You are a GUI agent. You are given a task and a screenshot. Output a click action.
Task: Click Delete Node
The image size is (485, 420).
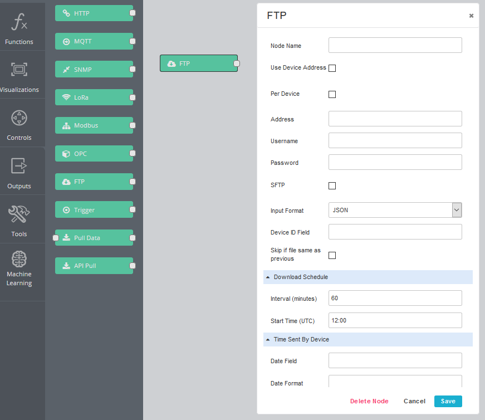369,401
